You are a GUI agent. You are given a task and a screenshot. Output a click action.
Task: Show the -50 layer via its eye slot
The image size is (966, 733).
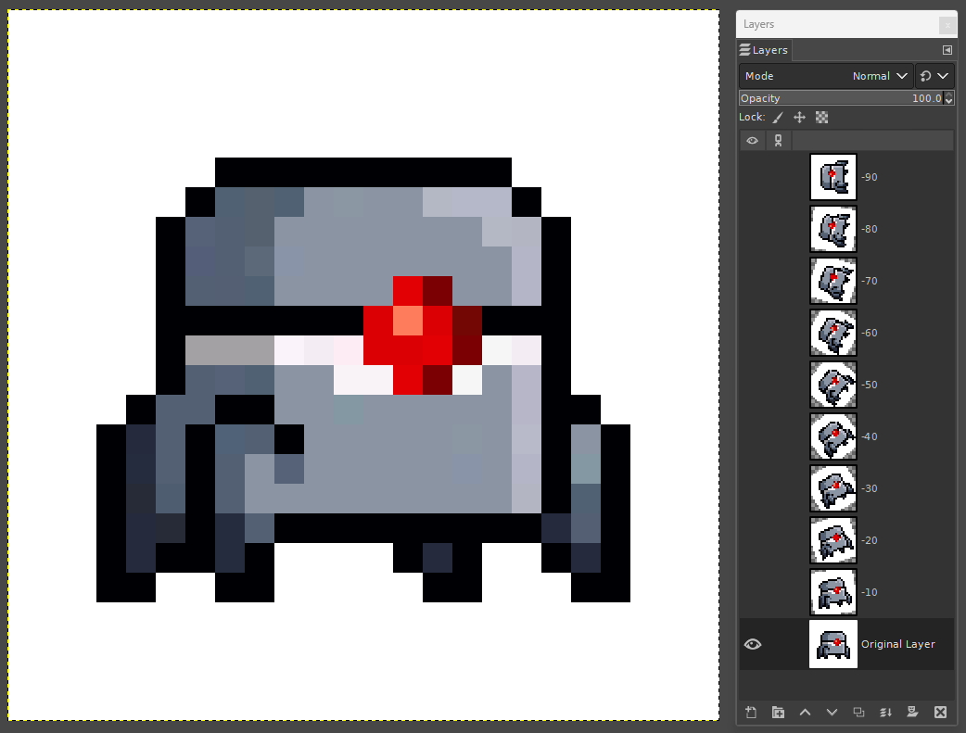752,385
